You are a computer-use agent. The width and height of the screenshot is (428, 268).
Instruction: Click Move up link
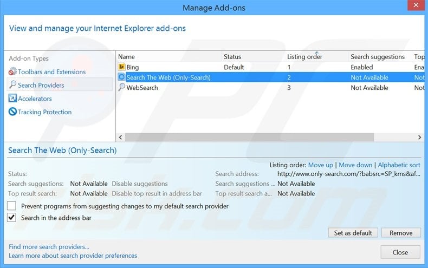click(x=320, y=165)
